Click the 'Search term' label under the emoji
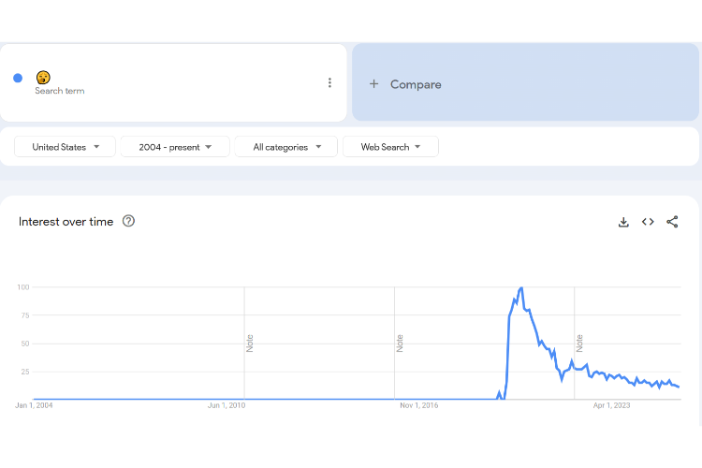Image resolution: width=702 pixels, height=468 pixels. point(60,91)
